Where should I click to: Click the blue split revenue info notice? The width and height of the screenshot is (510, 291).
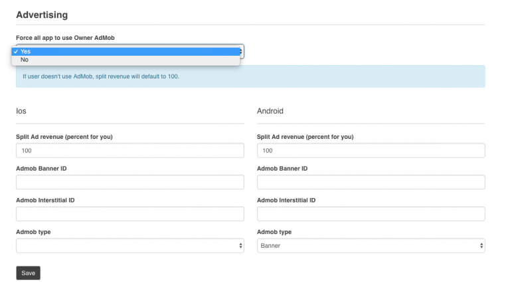click(x=250, y=76)
